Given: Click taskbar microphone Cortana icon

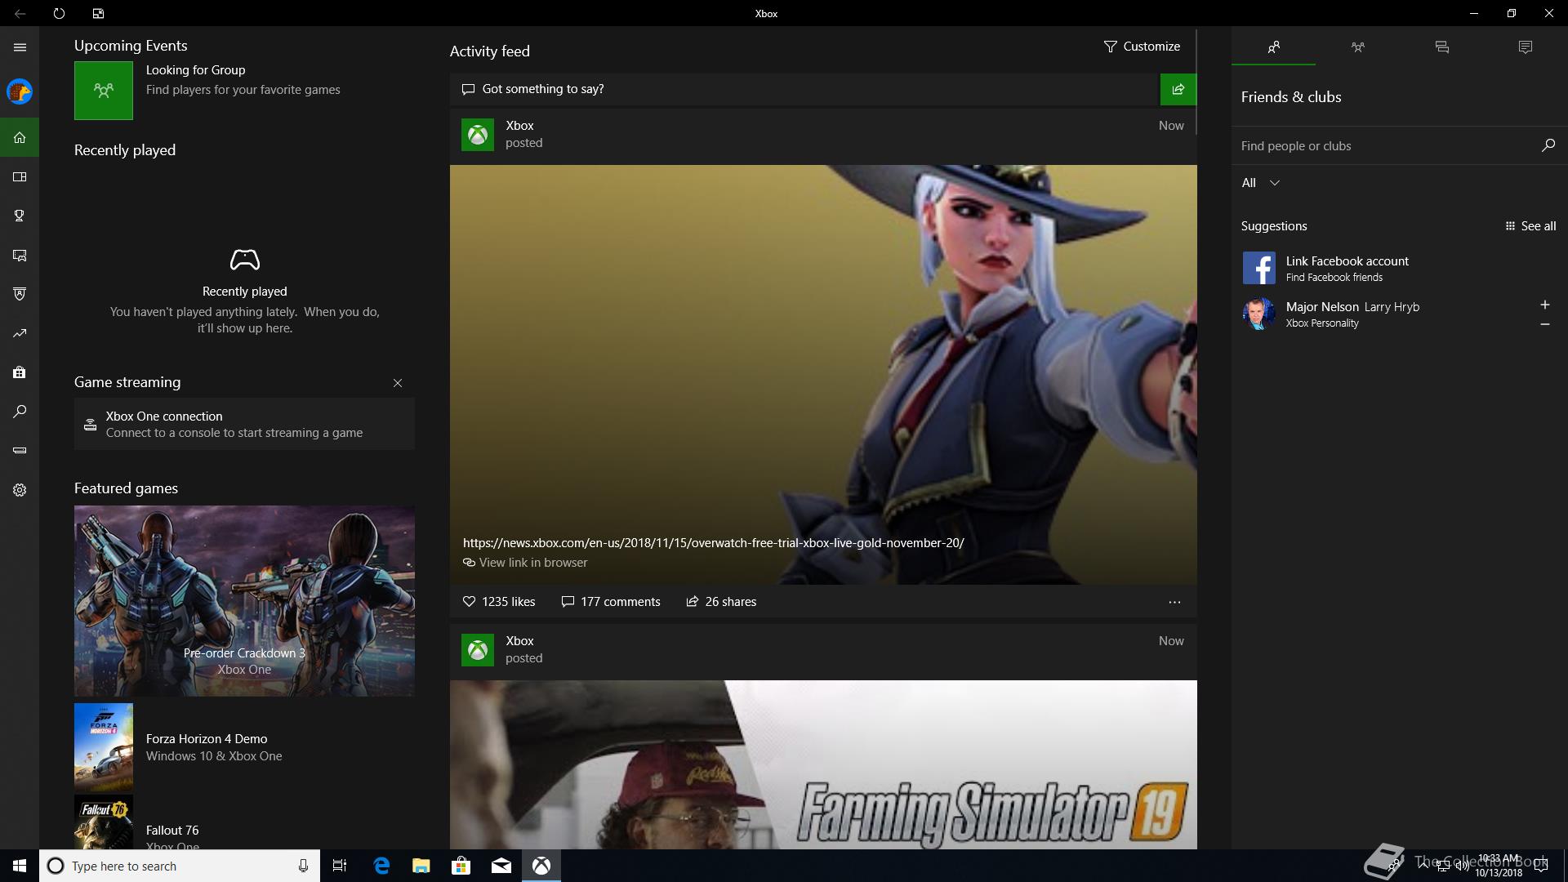Looking at the screenshot, I should (303, 866).
